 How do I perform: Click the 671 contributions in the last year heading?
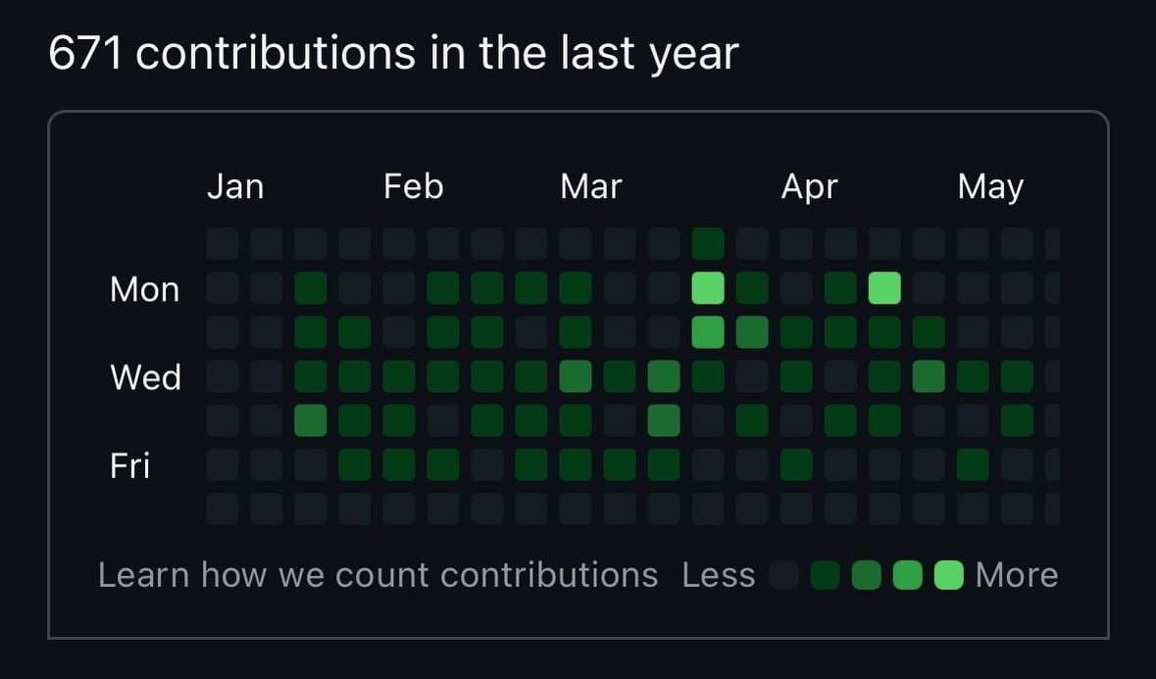[x=393, y=54]
